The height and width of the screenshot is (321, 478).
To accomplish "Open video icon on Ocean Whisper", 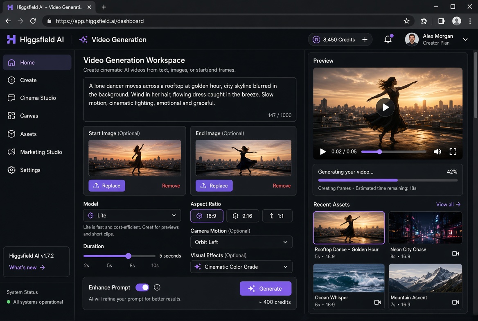I will point(377,302).
